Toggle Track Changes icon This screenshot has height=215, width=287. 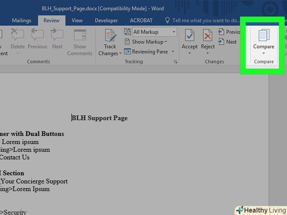(110, 36)
